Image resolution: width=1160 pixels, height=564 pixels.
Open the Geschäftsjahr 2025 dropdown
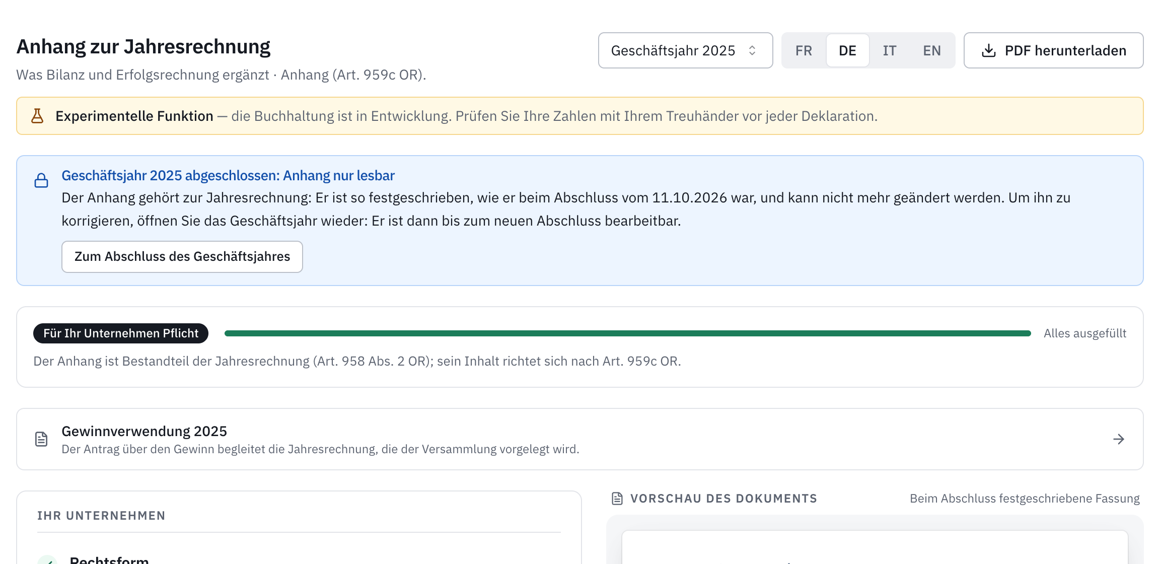point(685,50)
